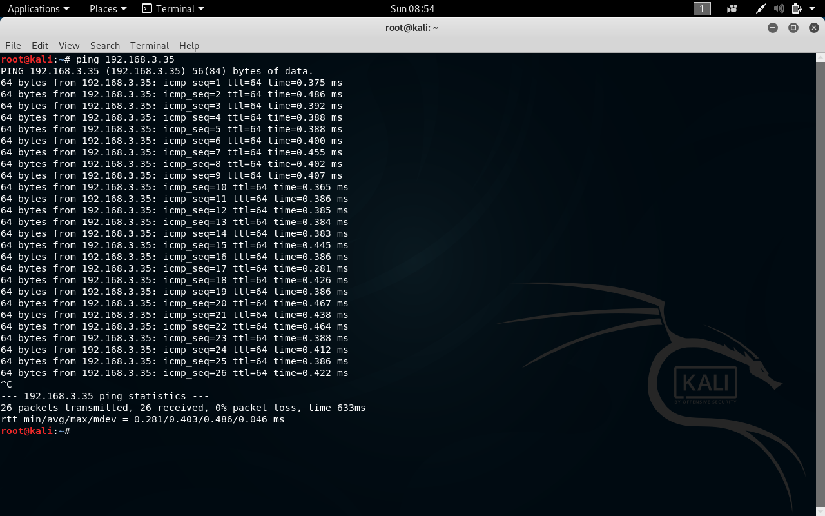
Task: Open the Edit menu
Action: tap(40, 45)
